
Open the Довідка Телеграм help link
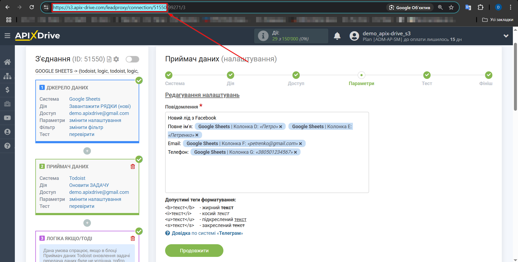(x=207, y=233)
